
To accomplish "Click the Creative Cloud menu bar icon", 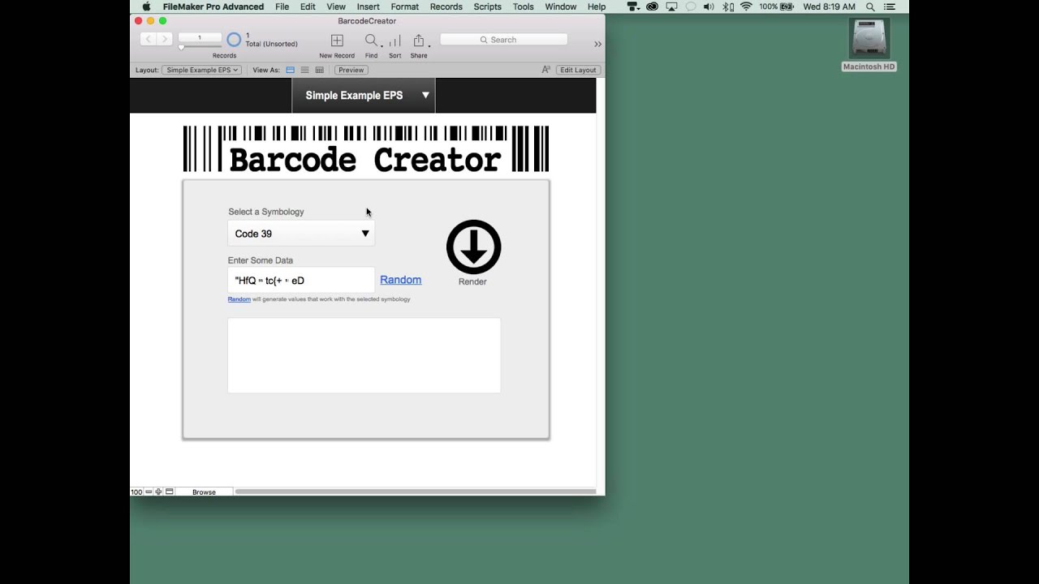I will [x=652, y=6].
